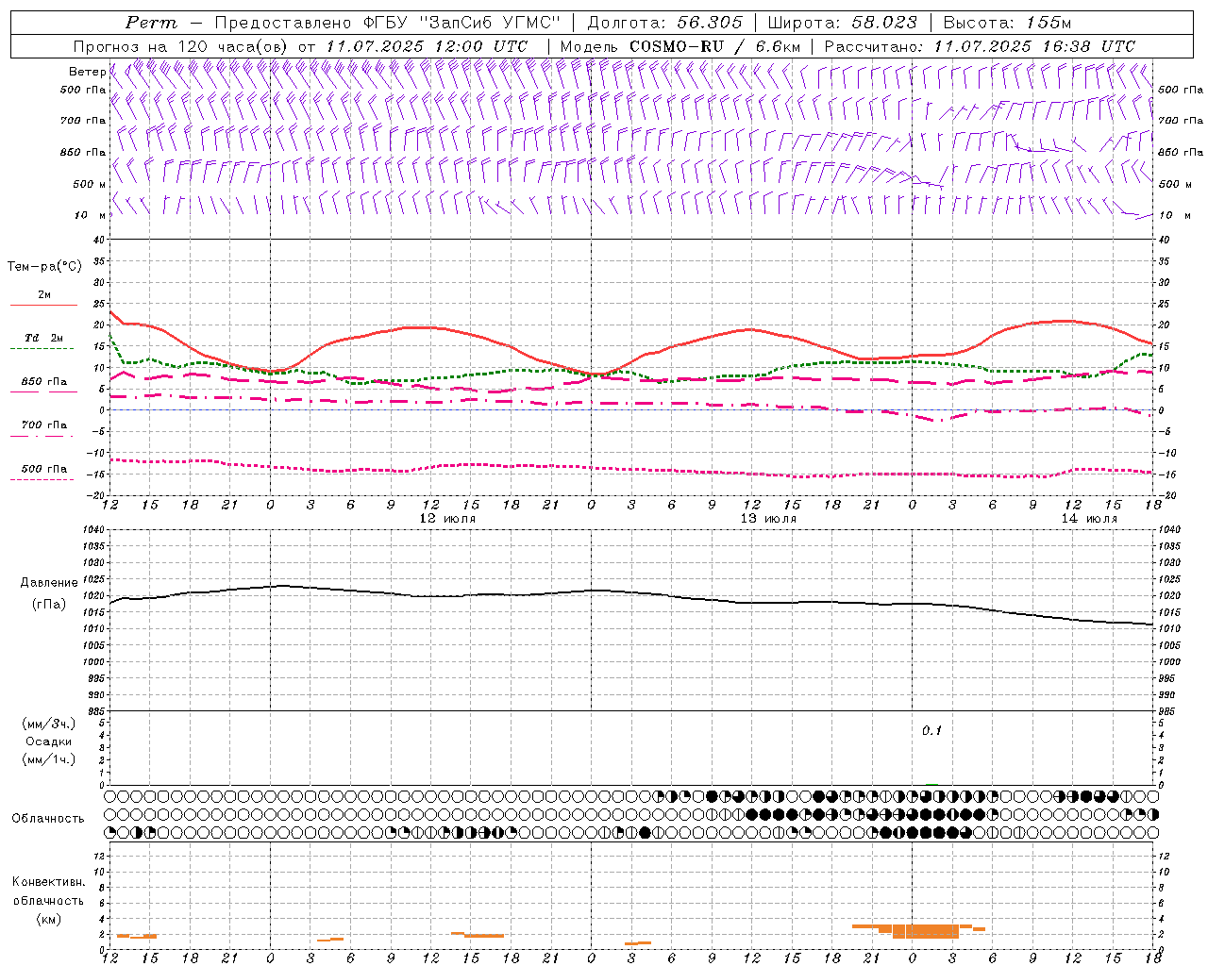Click the "Осадки" precipitation label
The width and height of the screenshot is (1208, 966).
[49, 741]
